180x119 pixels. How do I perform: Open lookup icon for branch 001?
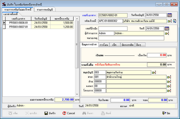(169, 77)
